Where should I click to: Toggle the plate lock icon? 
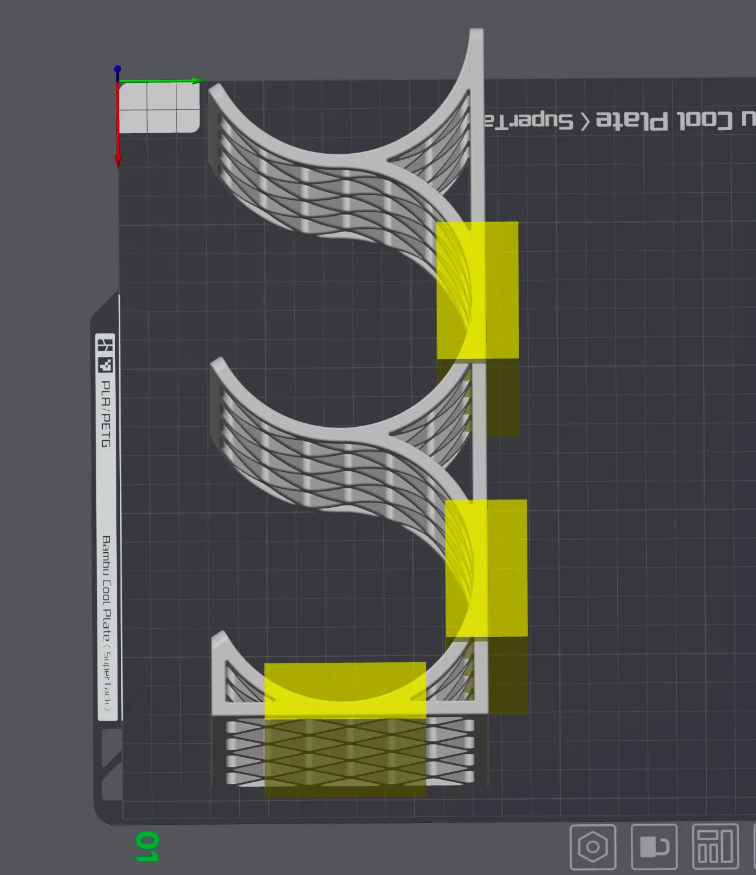(654, 847)
